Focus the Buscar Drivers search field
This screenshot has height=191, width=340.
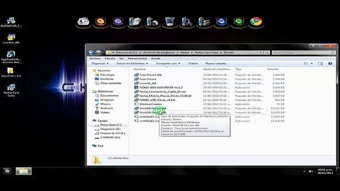pos(303,53)
